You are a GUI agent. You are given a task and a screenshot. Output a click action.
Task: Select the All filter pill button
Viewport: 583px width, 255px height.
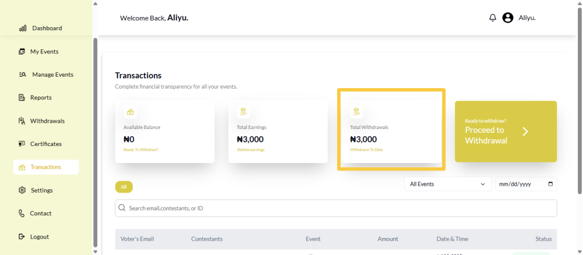click(x=124, y=187)
